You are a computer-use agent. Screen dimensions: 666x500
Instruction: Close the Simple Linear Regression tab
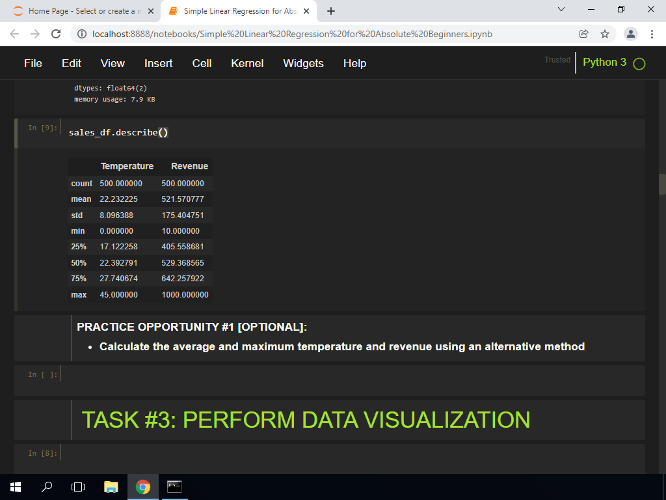tap(306, 11)
